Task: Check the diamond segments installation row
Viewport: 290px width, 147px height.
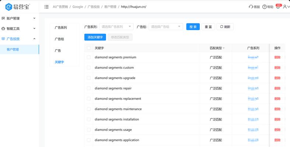Action: 89,119
